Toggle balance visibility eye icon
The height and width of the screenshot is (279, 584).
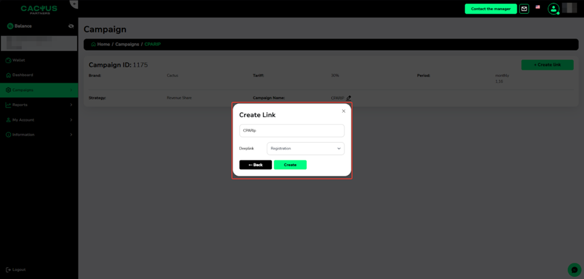click(71, 26)
